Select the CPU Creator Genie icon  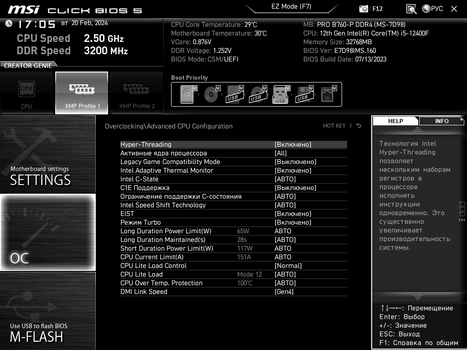tap(27, 93)
